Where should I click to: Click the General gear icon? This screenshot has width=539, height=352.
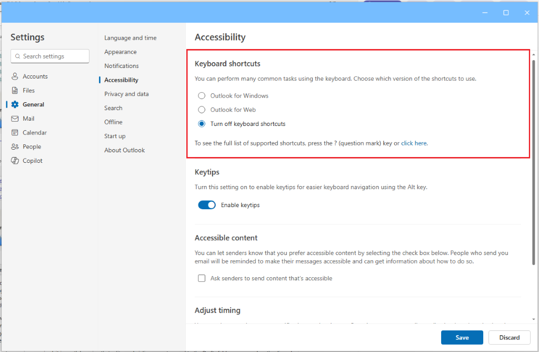[x=15, y=105]
